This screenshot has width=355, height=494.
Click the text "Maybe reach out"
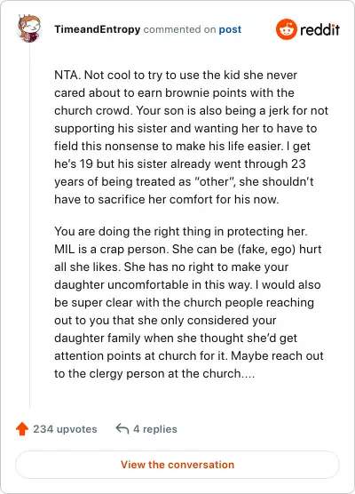(x=277, y=355)
